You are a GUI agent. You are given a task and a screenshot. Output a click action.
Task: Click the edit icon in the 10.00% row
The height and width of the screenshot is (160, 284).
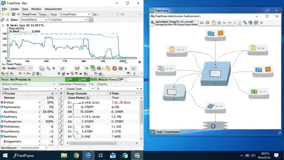(x=61, y=112)
